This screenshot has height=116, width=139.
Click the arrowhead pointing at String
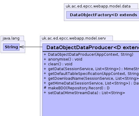[x=22, y=47]
